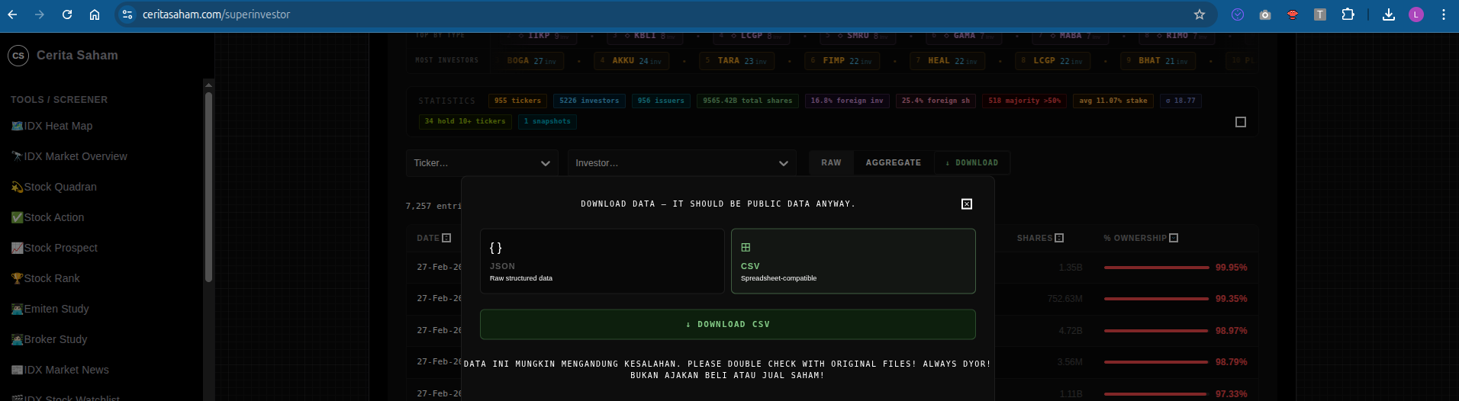Click the Date column sort icon
This screenshot has width=1459, height=401.
446,238
